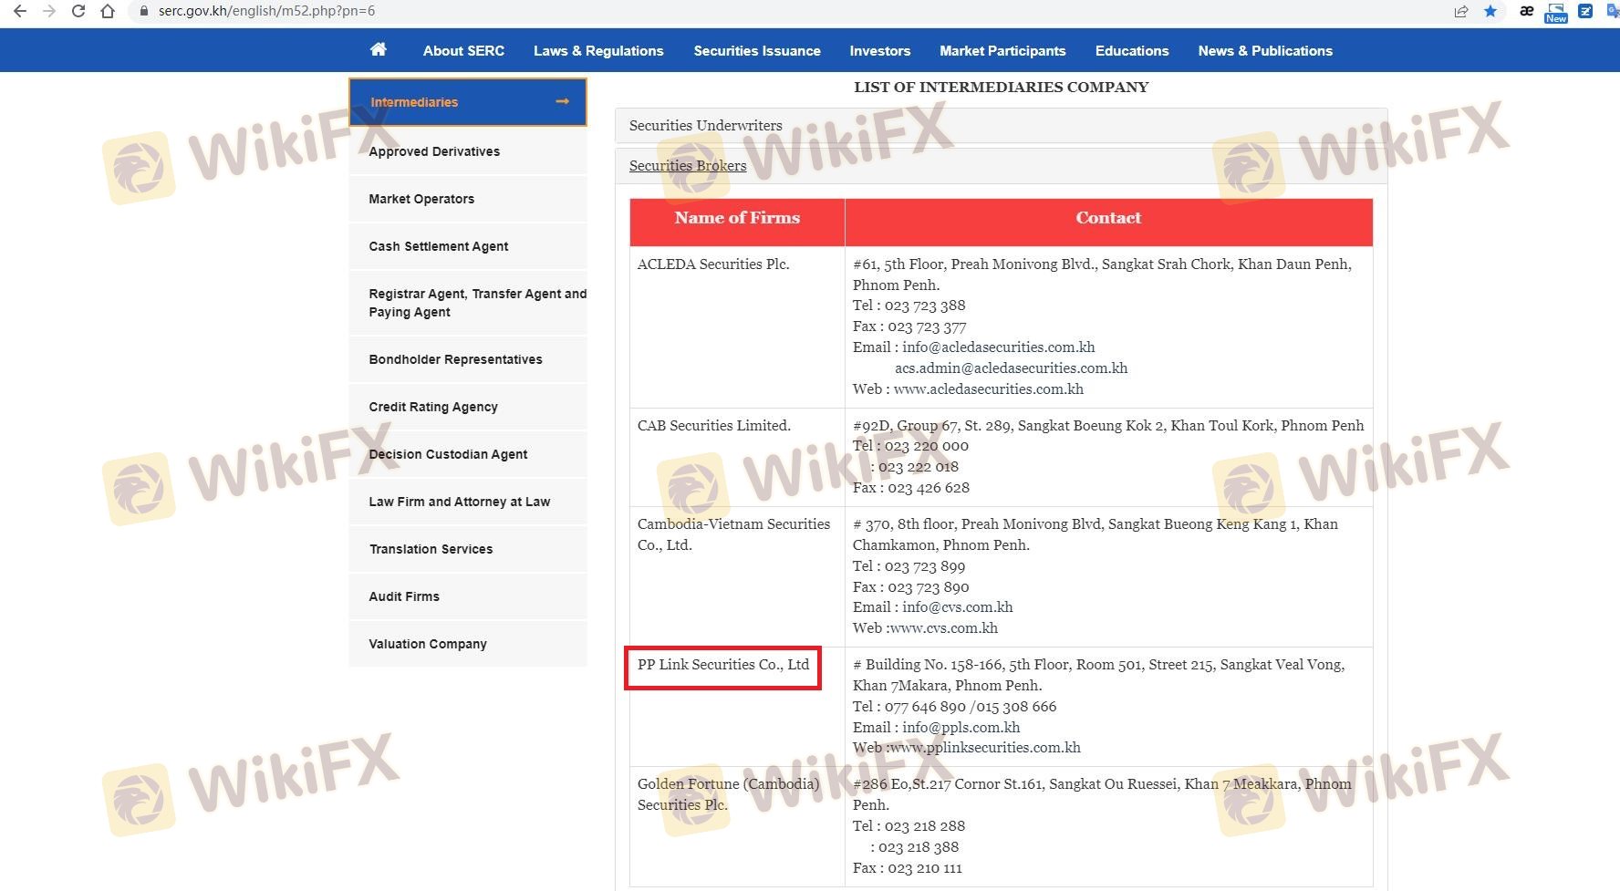
Task: Open the extension with the 'New' badge
Action: (1556, 12)
